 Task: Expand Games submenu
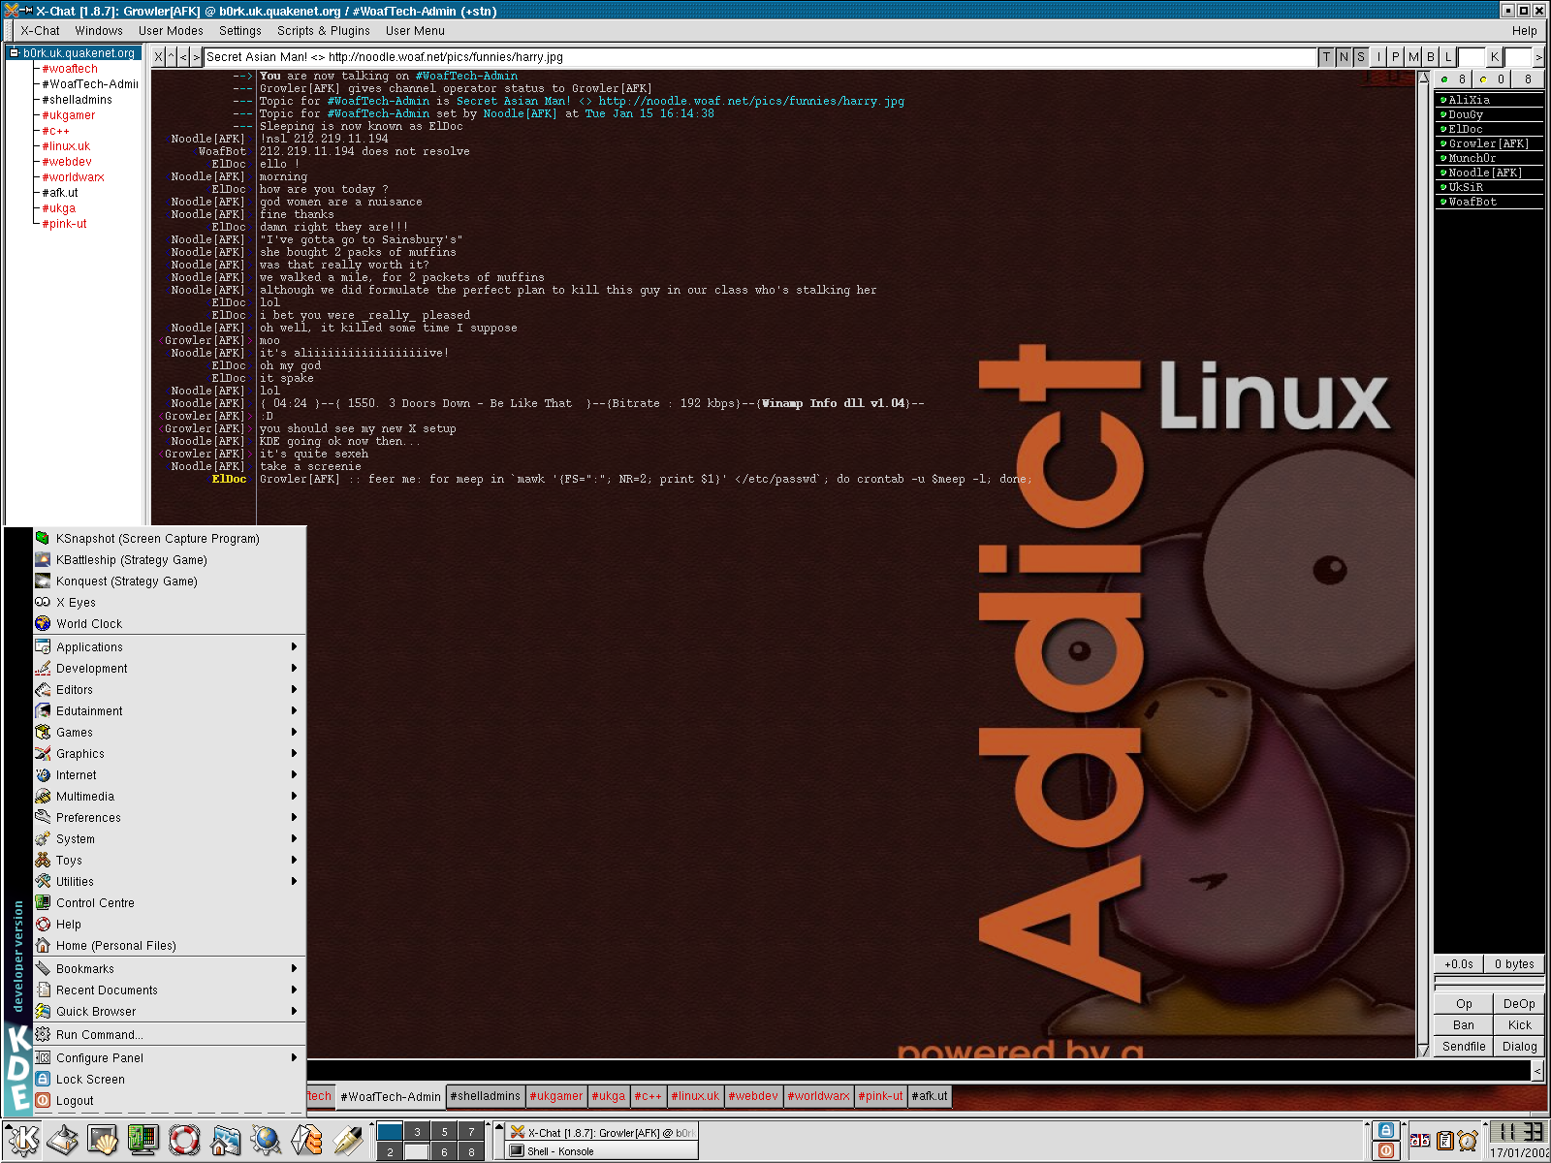[x=169, y=733]
